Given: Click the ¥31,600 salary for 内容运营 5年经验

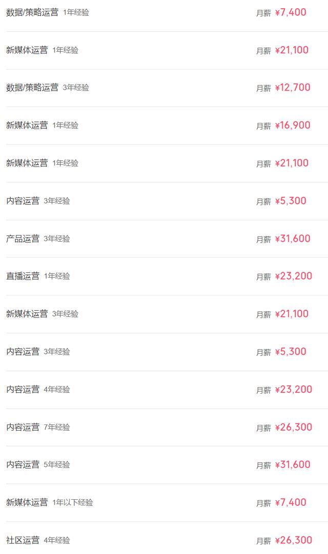Looking at the screenshot, I should (293, 465).
